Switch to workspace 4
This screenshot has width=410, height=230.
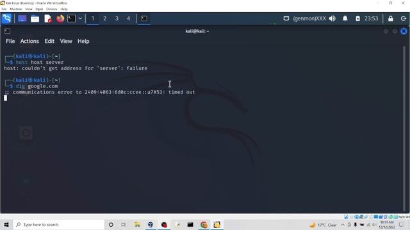click(x=128, y=19)
